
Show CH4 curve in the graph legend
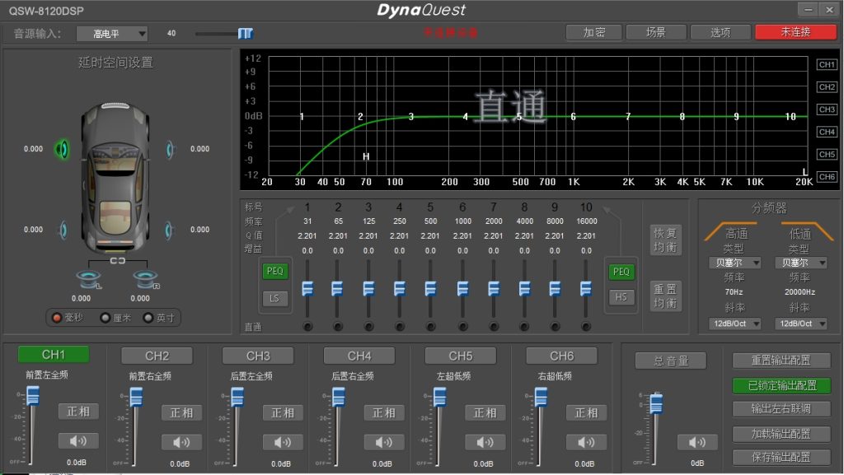click(827, 133)
